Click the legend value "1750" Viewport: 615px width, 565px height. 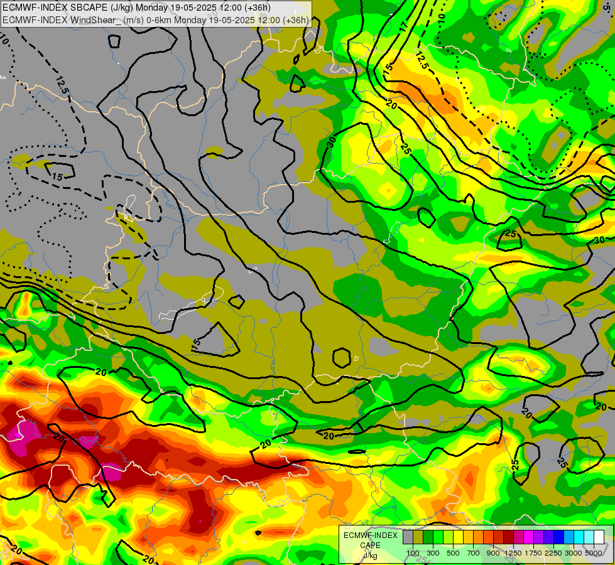533,553
